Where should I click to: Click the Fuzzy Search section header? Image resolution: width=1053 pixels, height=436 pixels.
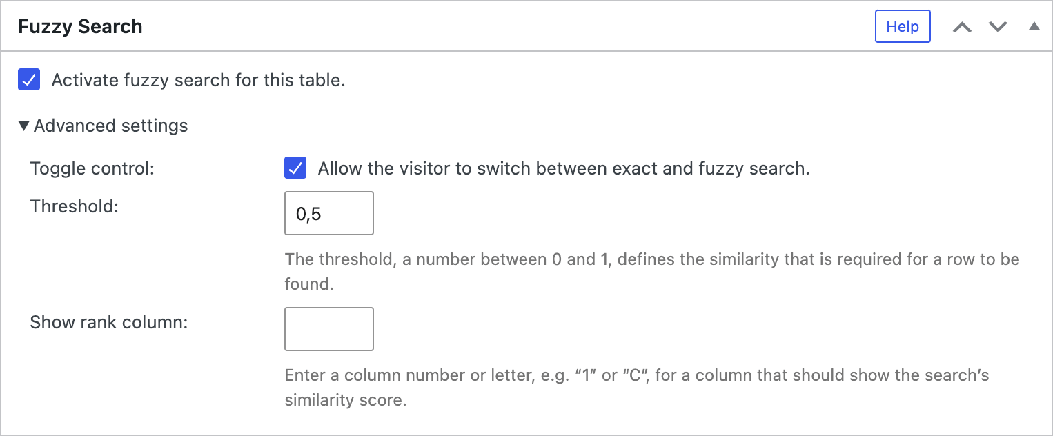pos(81,26)
